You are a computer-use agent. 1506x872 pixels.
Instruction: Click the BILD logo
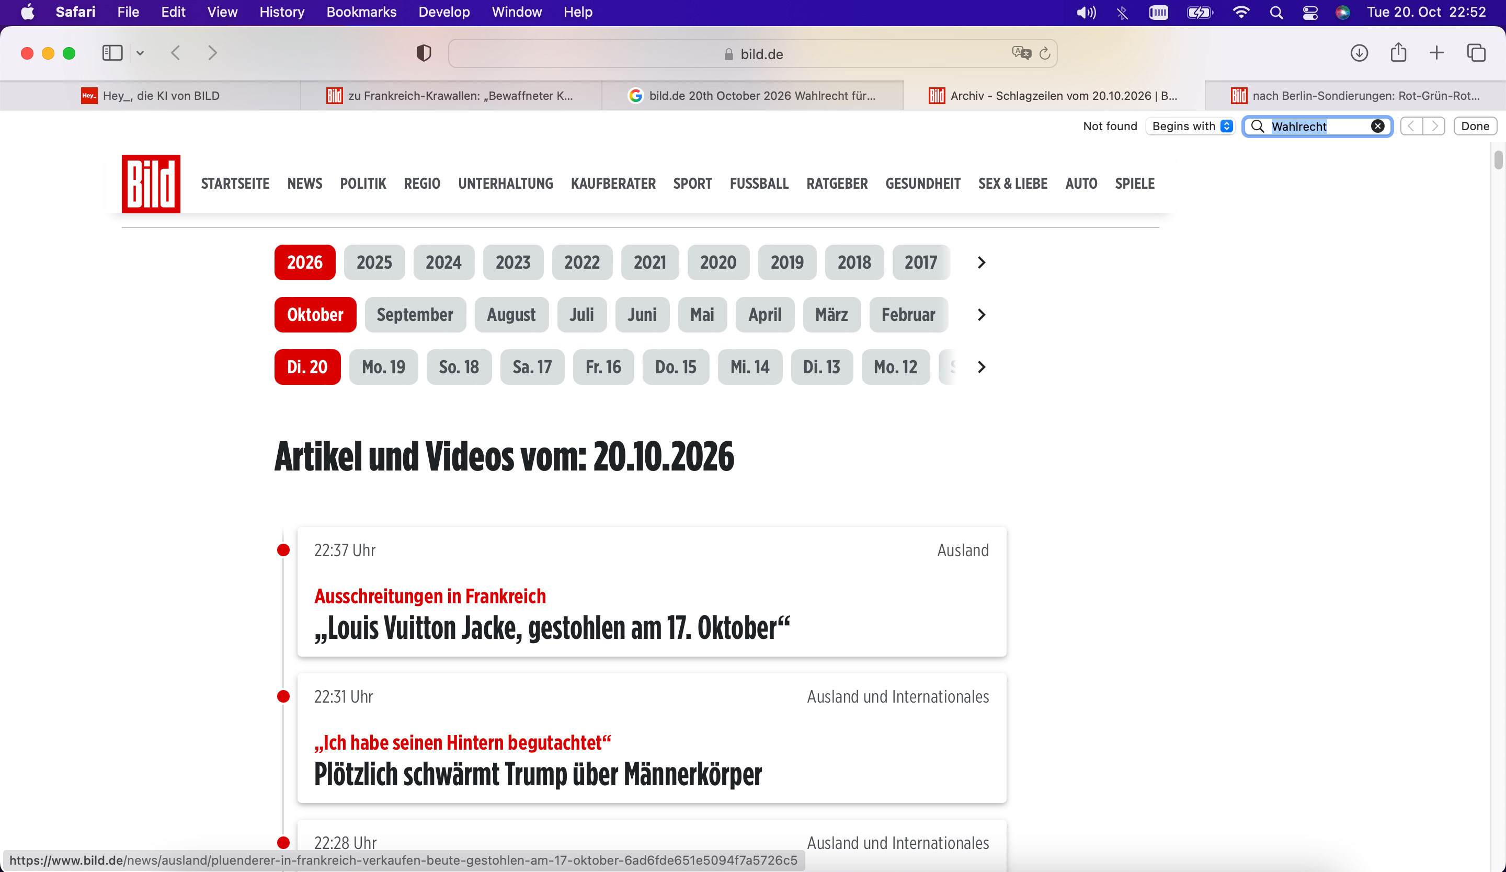point(151,183)
